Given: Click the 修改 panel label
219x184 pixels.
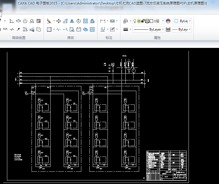Looking at the screenshot, I should (71, 38).
